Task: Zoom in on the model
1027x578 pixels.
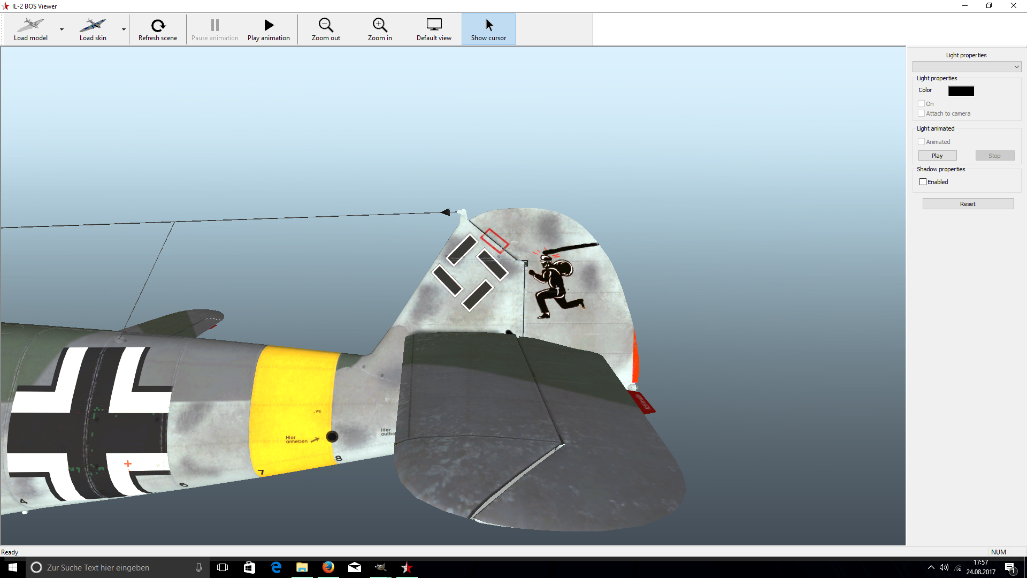Action: pyautogui.click(x=380, y=29)
